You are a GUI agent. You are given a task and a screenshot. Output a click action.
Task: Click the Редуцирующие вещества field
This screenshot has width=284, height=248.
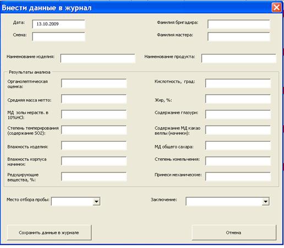94,176
